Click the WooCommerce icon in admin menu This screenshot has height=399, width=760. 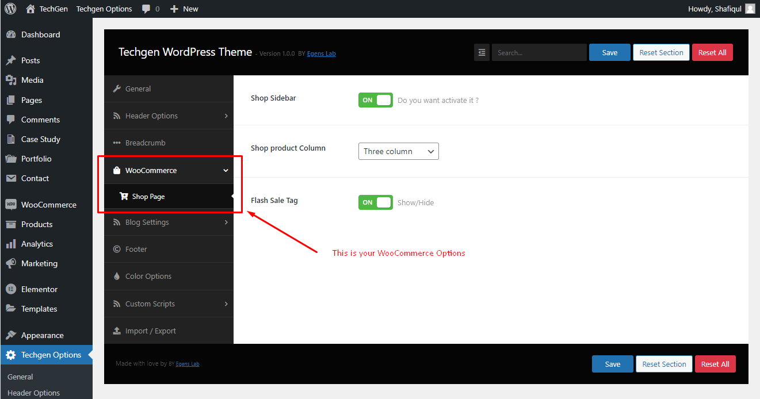(11, 205)
